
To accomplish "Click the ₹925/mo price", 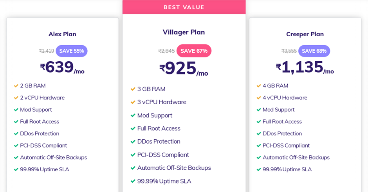I will coord(184,69).
